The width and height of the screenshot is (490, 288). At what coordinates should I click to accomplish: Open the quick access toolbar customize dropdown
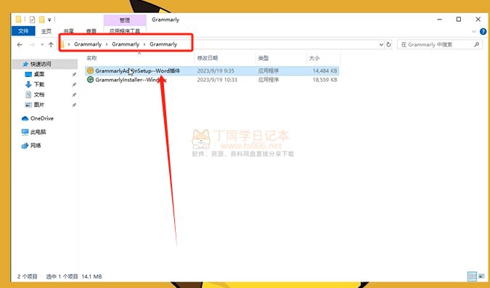click(x=49, y=20)
